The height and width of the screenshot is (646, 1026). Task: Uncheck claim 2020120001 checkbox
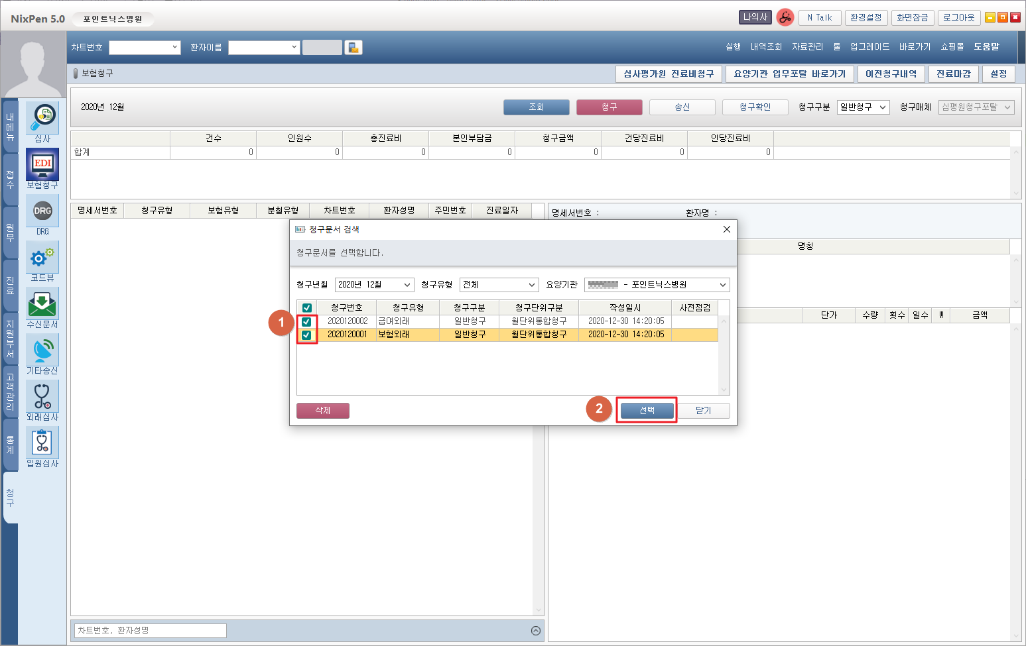tap(306, 335)
